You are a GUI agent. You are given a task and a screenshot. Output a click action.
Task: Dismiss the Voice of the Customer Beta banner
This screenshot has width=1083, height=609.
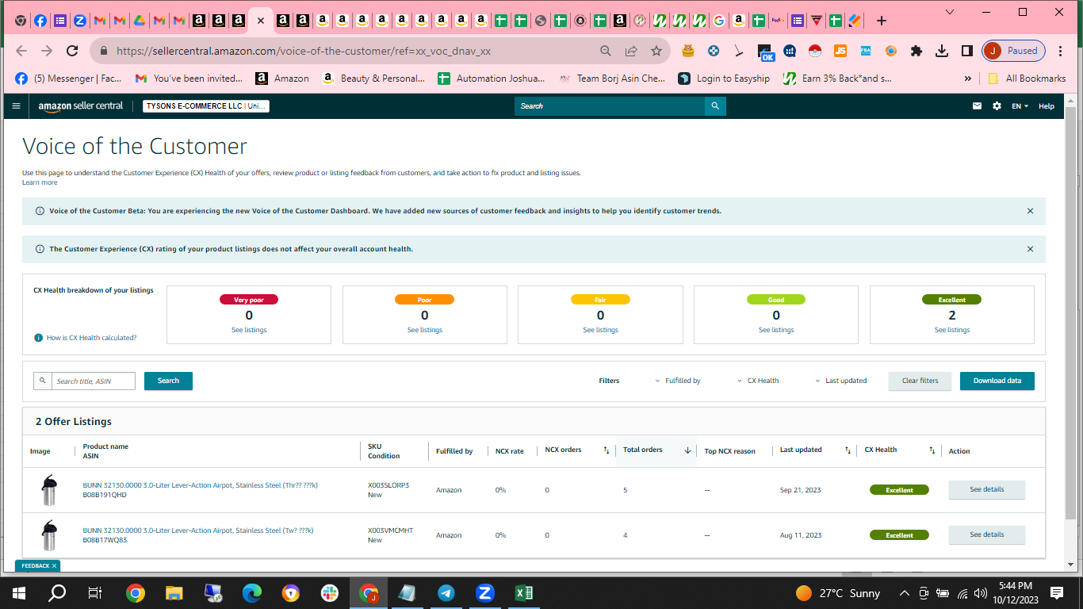pos(1030,211)
